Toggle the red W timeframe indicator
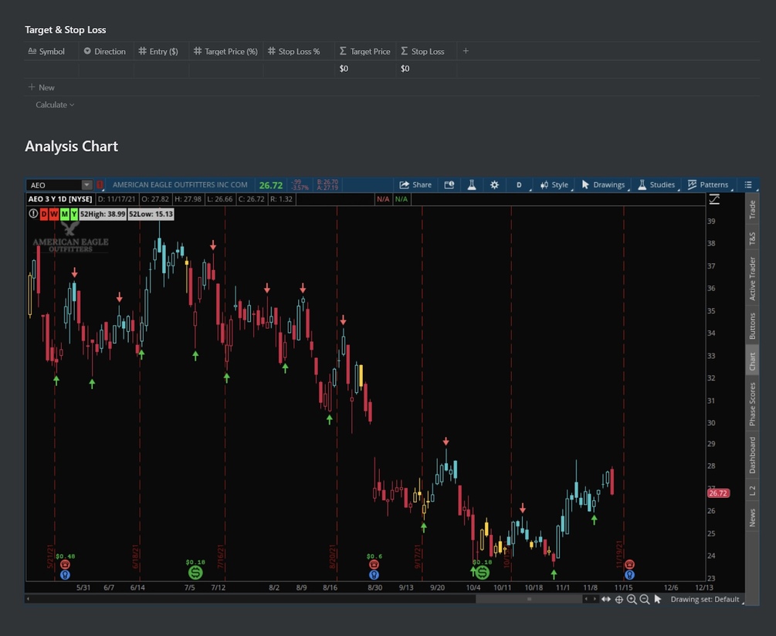Screen dimensions: 776x636 53,214
